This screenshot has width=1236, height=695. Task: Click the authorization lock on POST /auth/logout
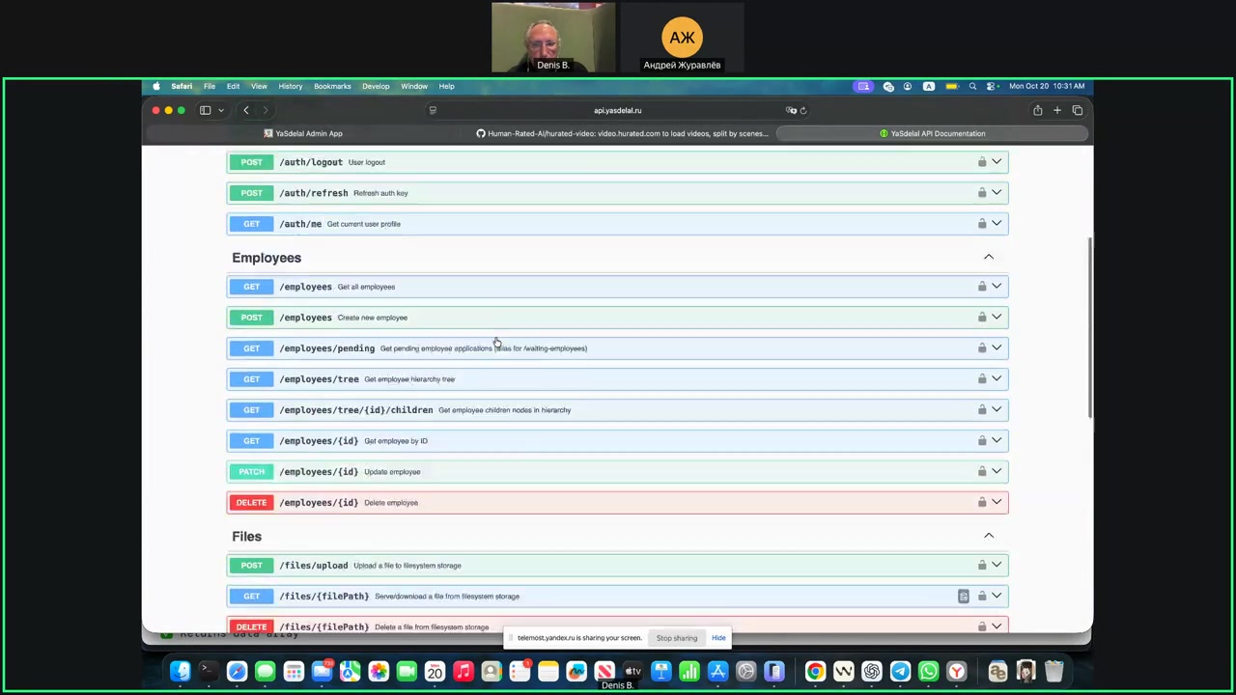point(982,162)
